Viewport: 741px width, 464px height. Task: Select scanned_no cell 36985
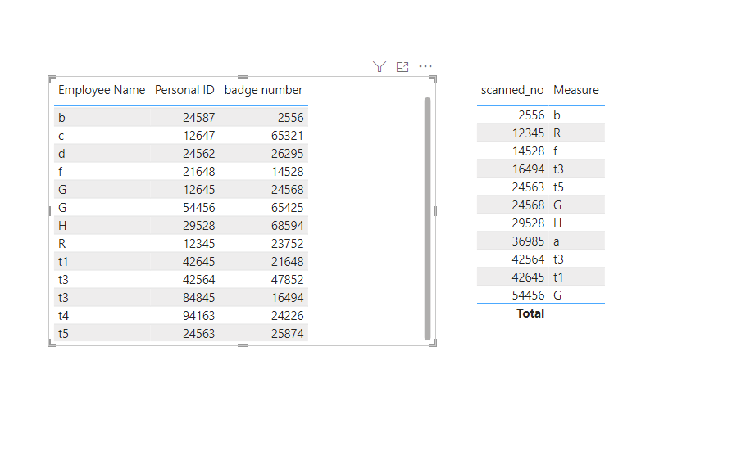click(529, 241)
